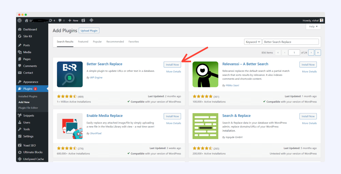Screen dimensions: 341x174
Task: Click the Upload Plugin button
Action: tap(89, 31)
